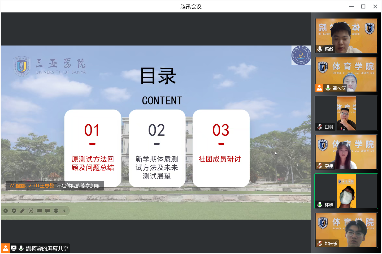Click the chat message from 汉语国际2101王思懿

pos(54,186)
